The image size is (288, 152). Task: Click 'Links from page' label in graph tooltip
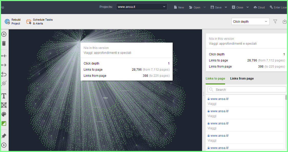pyautogui.click(x=95, y=76)
